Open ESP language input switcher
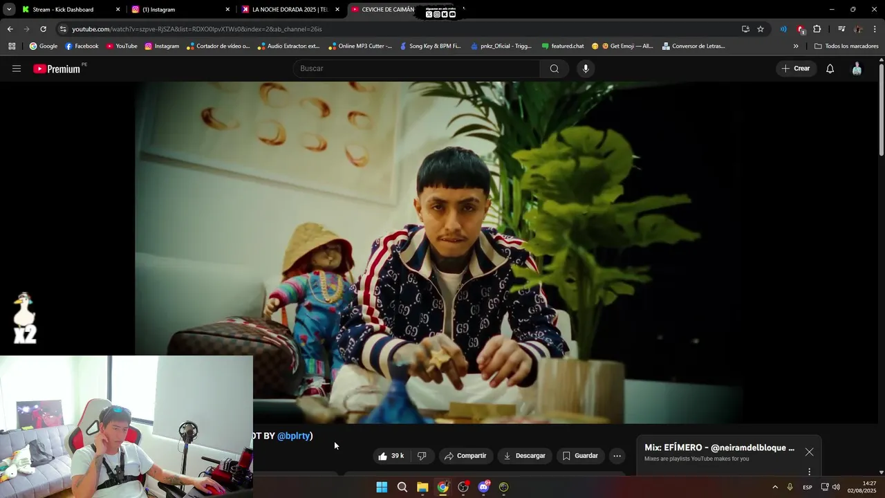 (807, 488)
